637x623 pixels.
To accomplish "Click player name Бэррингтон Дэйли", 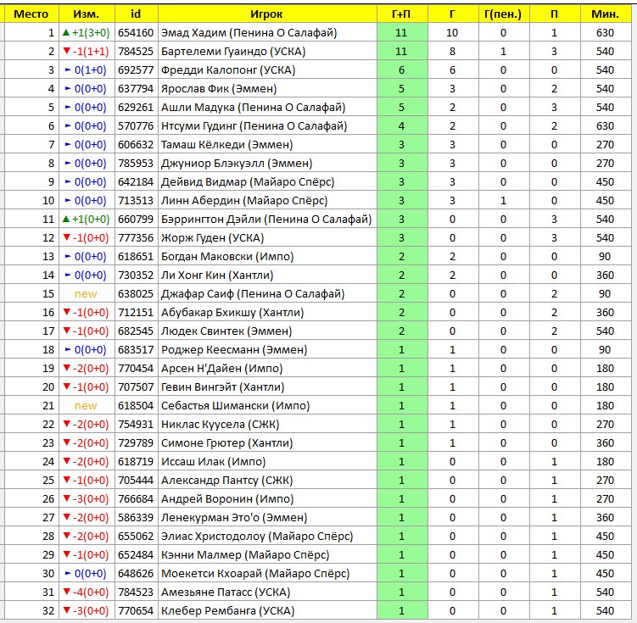I will [x=211, y=220].
